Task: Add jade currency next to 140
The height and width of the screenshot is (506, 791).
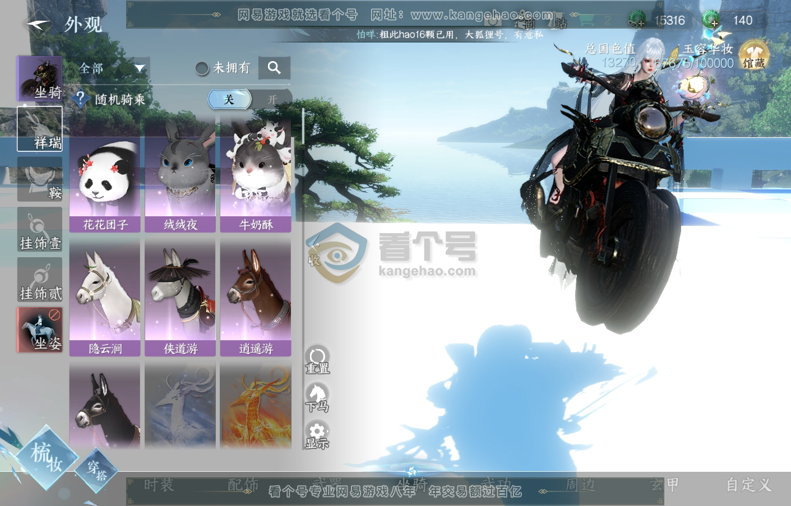Action: [x=711, y=20]
